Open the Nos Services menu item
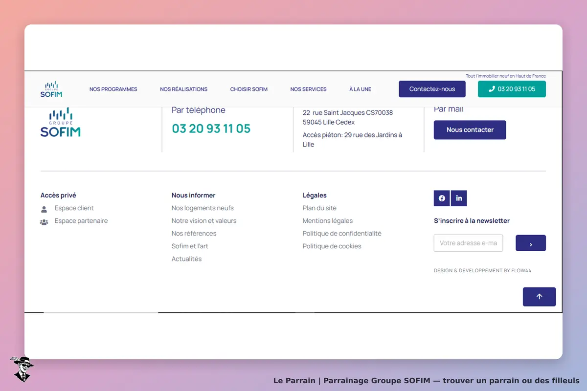This screenshot has width=587, height=391. (x=309, y=89)
